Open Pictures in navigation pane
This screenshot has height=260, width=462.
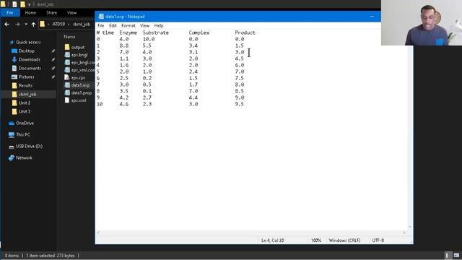coord(27,77)
